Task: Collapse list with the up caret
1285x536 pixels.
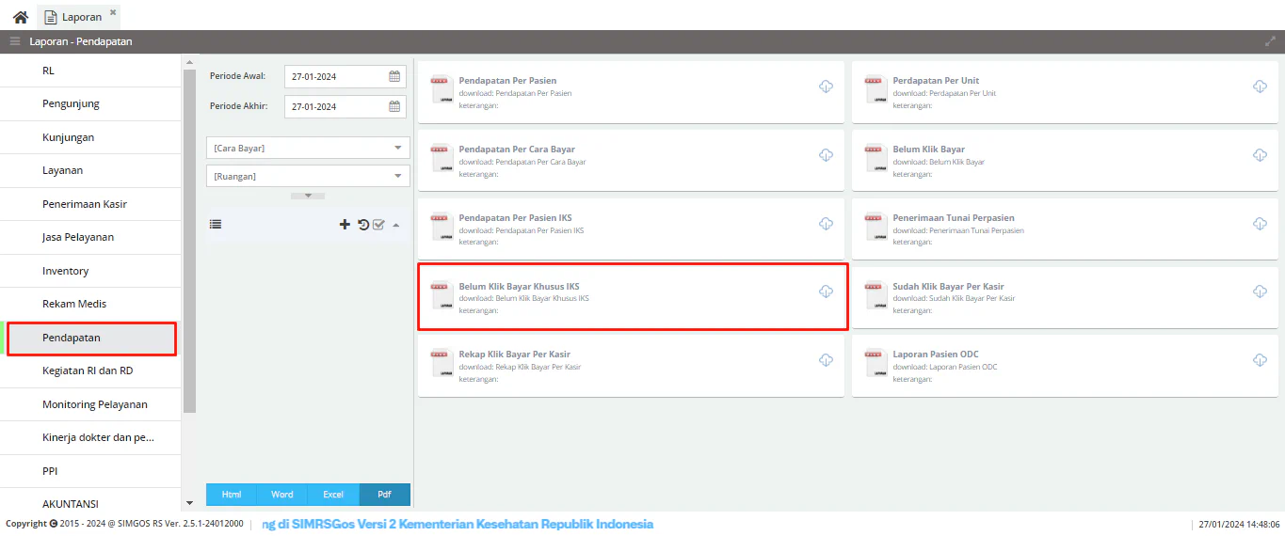Action: (x=395, y=225)
